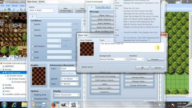Click the Windows Start button
The image size is (192, 108).
[x=4, y=105]
